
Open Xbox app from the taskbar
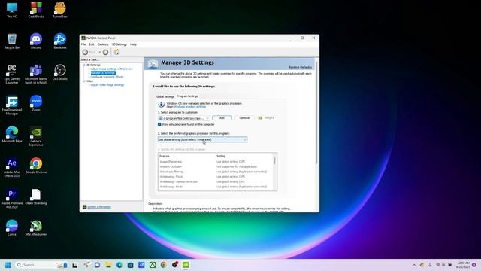tap(153, 265)
